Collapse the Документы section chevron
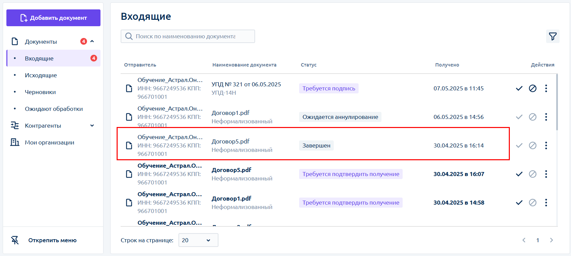 92,41
